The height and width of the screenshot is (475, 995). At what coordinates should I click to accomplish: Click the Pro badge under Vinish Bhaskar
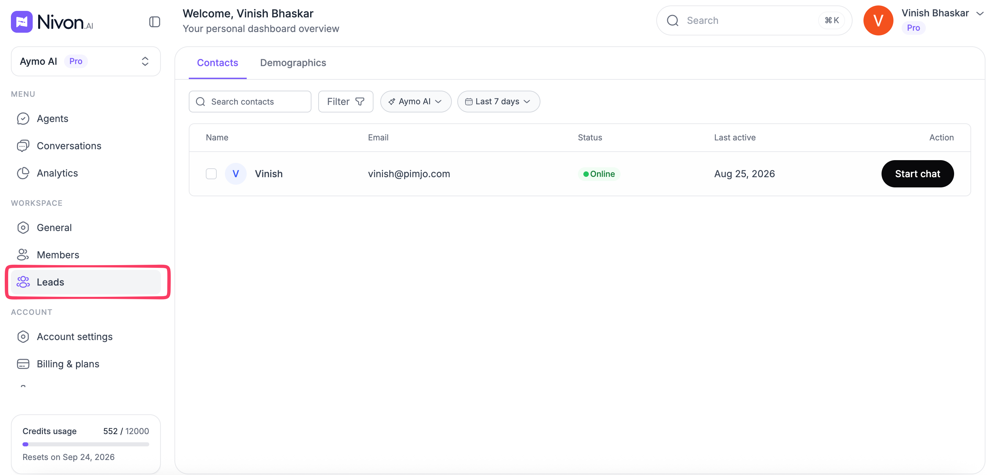pyautogui.click(x=913, y=28)
